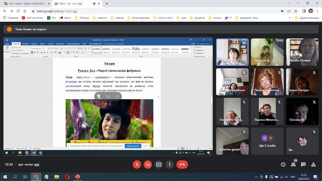Screen dimensions: 322x181
Task: Open the meeting details info icon
Action: coord(283,164)
